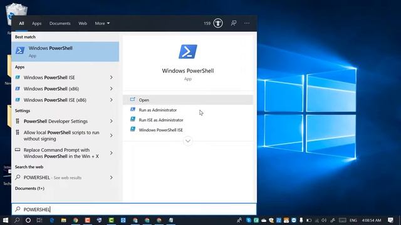Open the Windows Start button

[6, 220]
